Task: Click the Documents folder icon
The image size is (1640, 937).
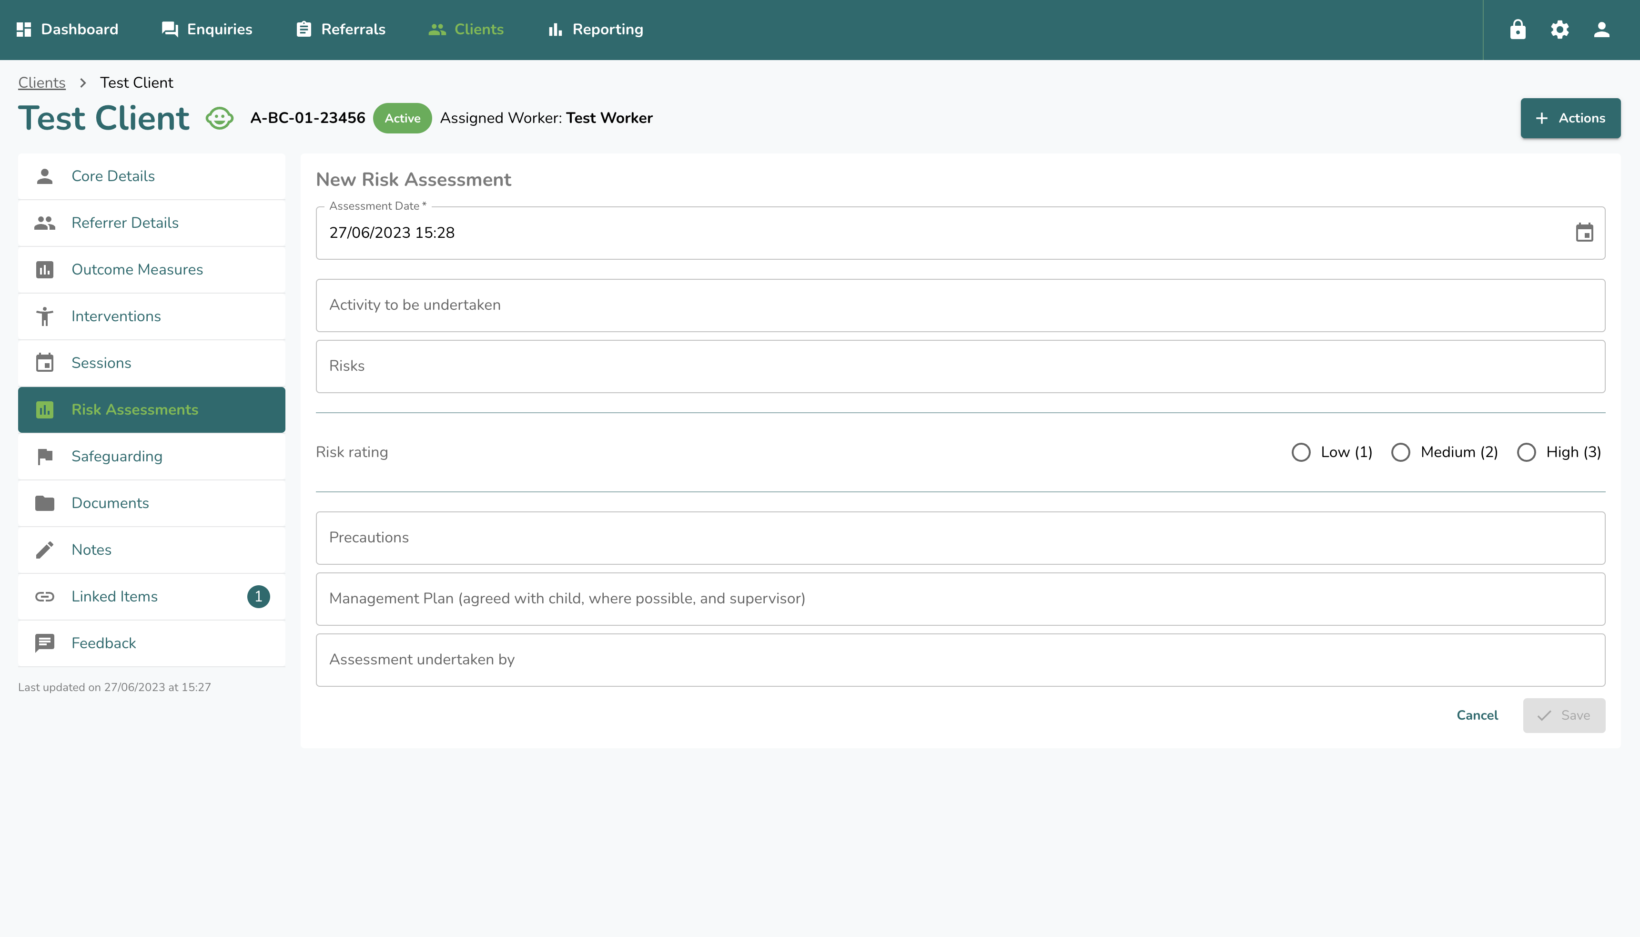Action: click(44, 503)
